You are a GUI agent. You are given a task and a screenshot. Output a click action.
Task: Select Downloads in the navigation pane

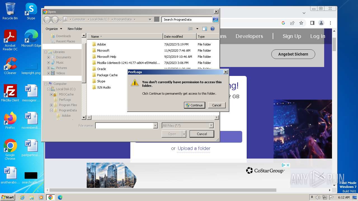click(63, 36)
